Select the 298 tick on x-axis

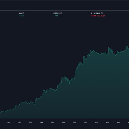pos(63,123)
